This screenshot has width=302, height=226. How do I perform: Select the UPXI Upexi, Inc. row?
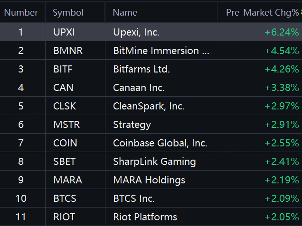[151, 32]
